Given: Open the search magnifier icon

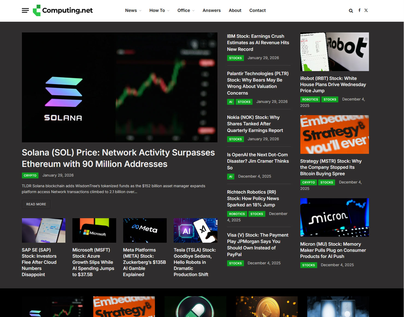Looking at the screenshot, I should pos(351,11).
